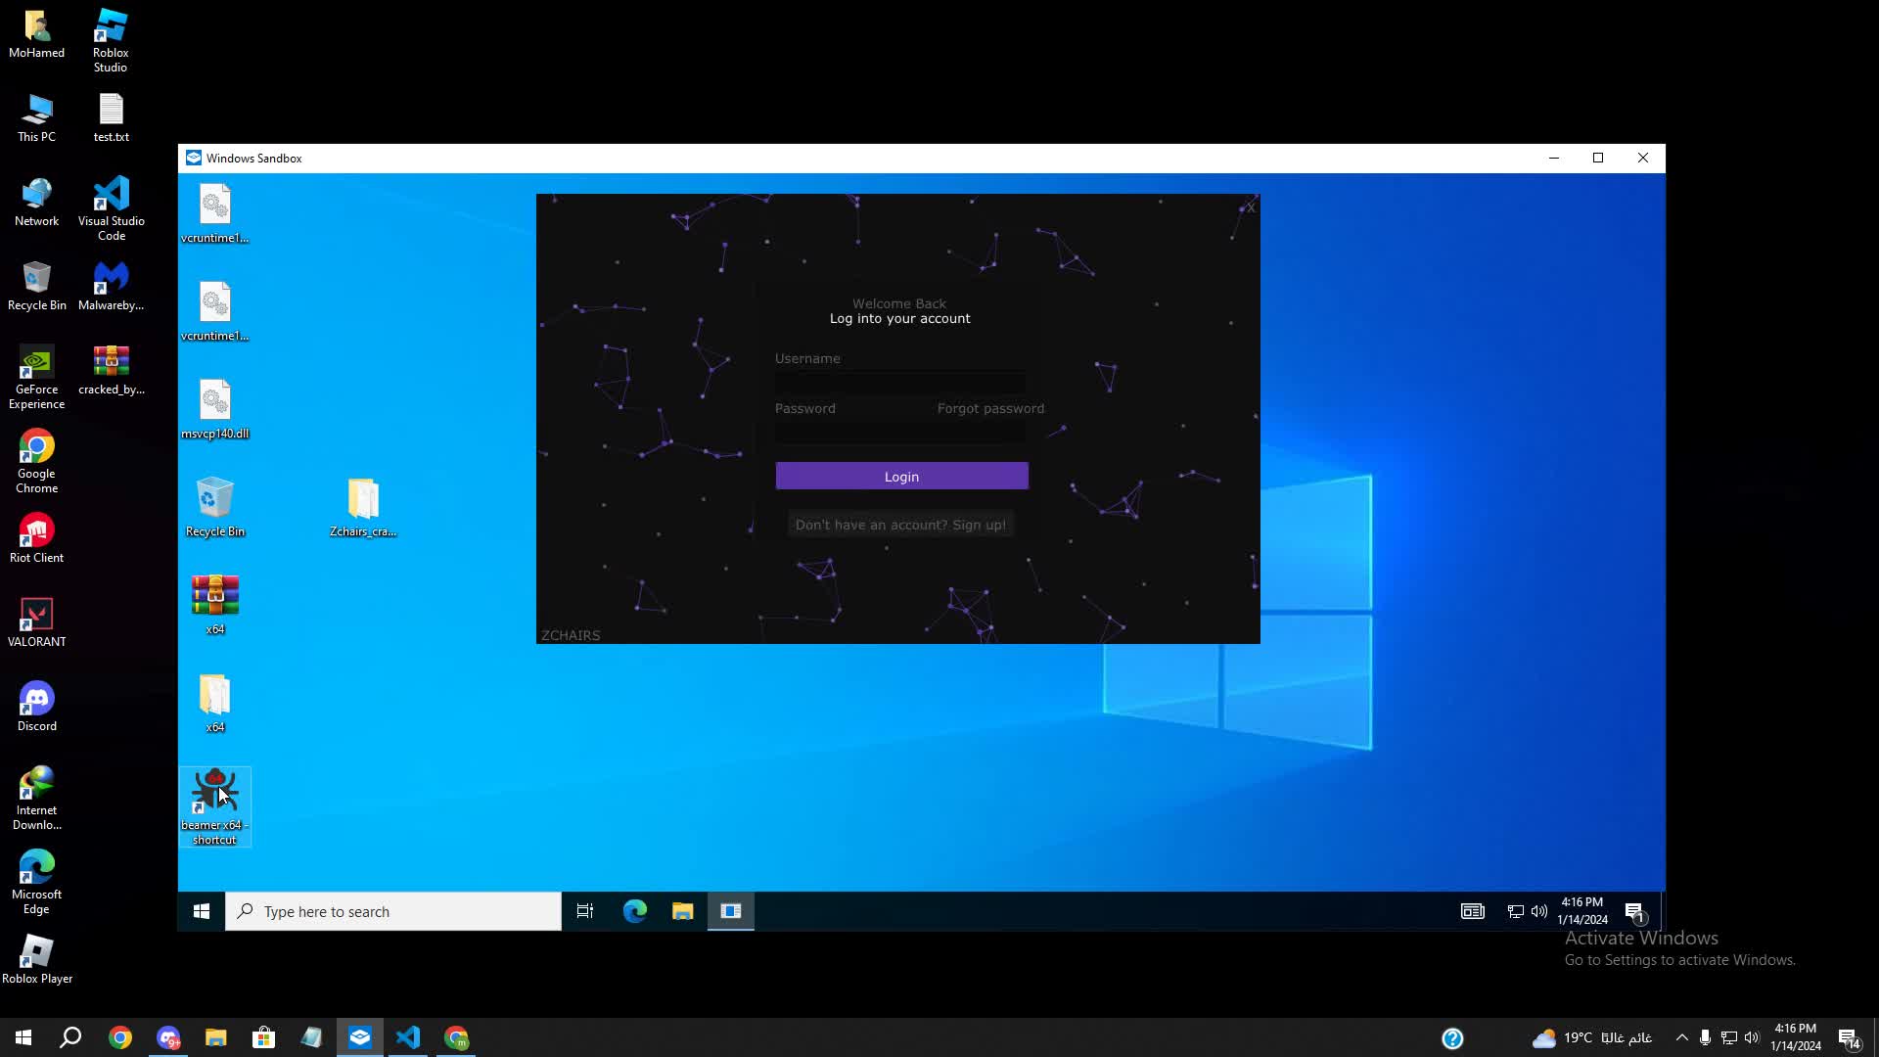This screenshot has width=1879, height=1057.
Task: Open Action Center from the sandbox notification icon
Action: click(1634, 911)
